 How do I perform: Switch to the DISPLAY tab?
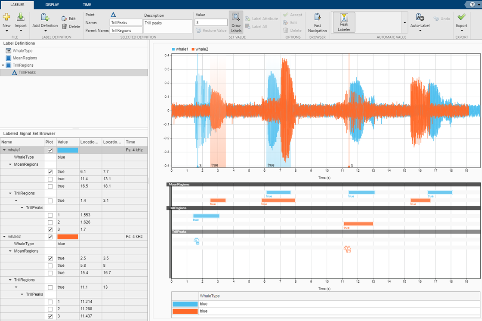coord(52,5)
